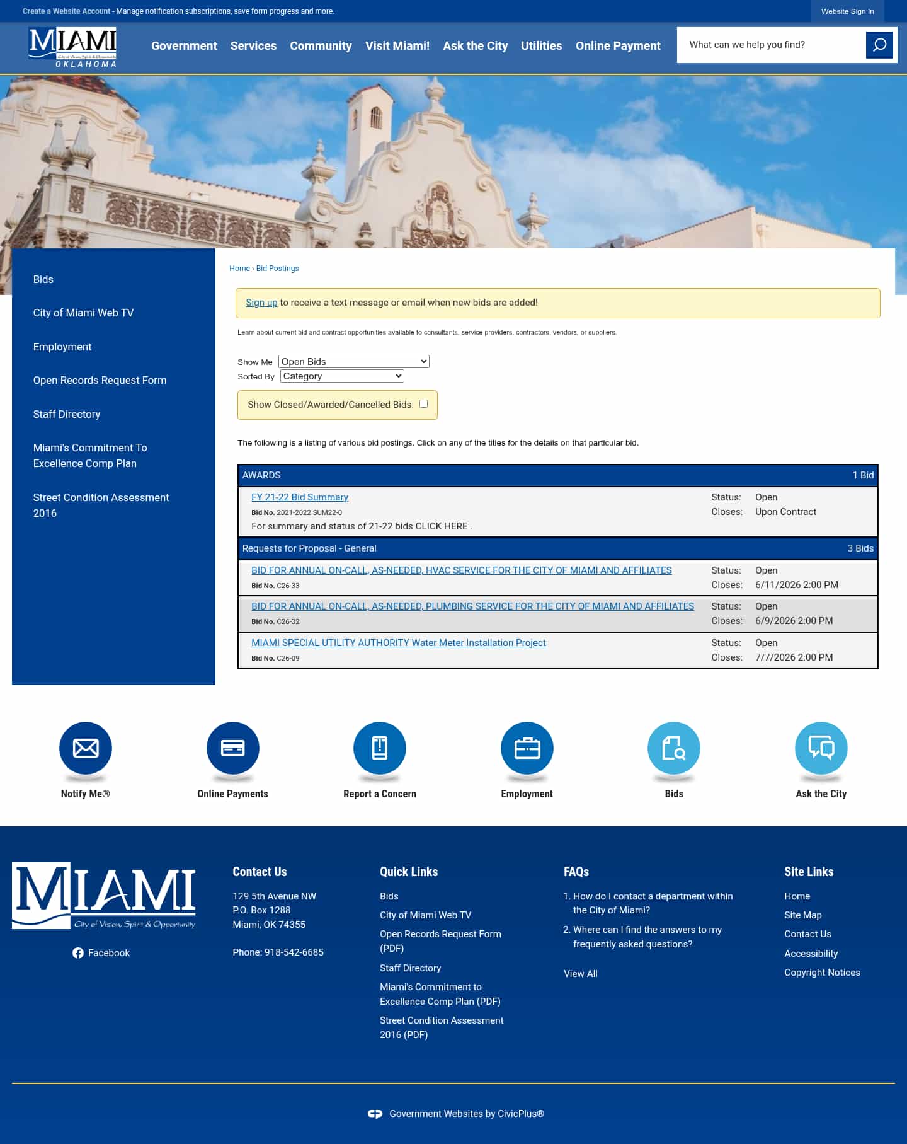Click the AWARDS category header
907x1144 pixels.
coord(557,475)
